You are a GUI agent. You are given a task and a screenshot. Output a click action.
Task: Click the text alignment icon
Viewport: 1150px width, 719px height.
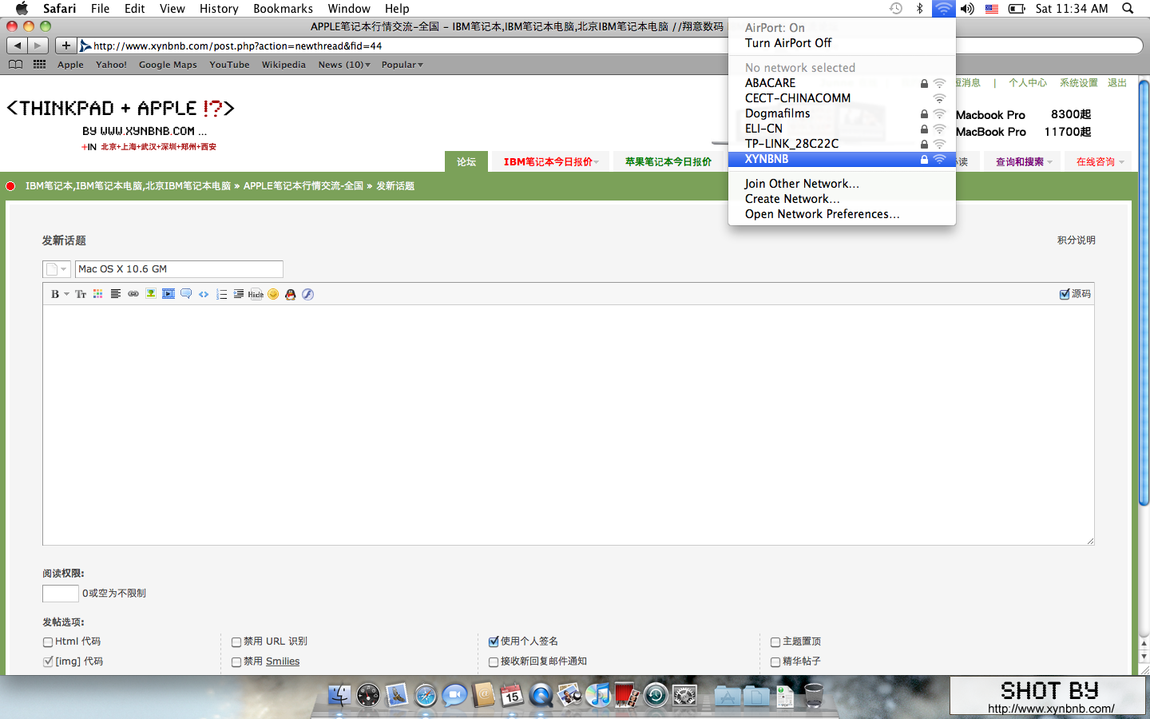click(116, 294)
